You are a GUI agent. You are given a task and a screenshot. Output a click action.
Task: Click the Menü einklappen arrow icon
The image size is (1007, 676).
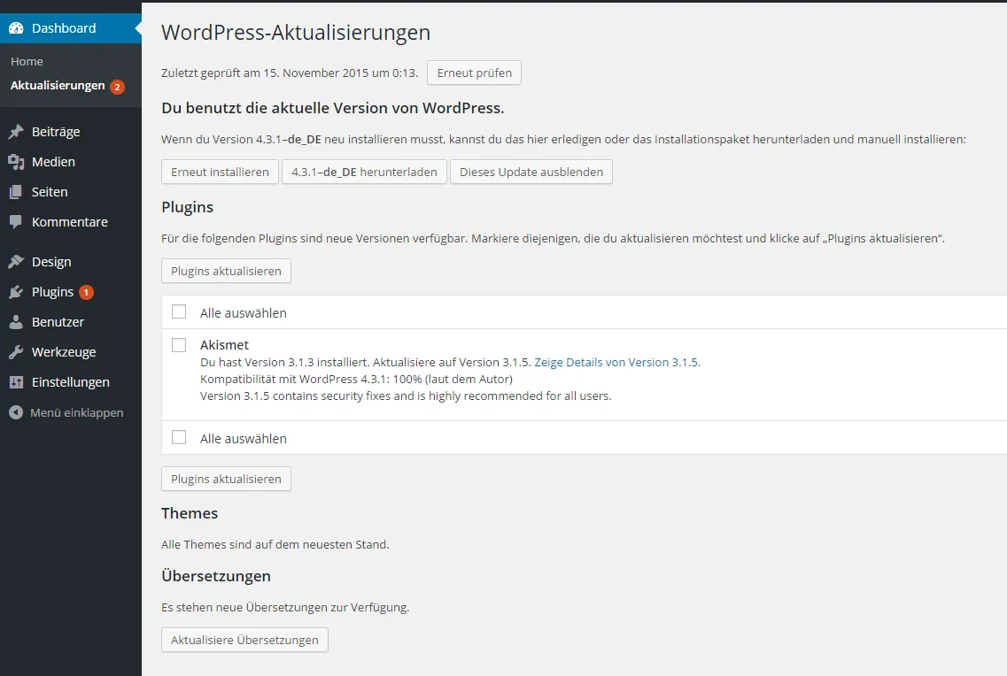(16, 412)
